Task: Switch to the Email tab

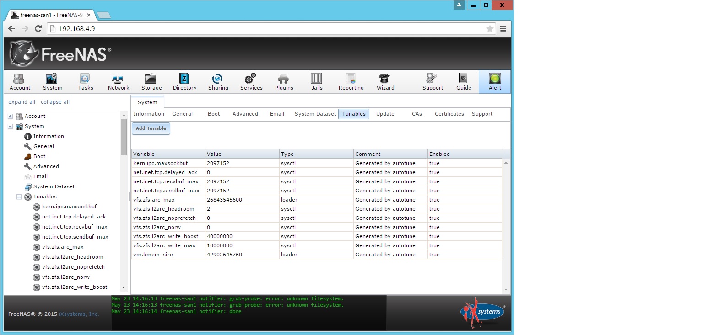Action: [x=277, y=114]
